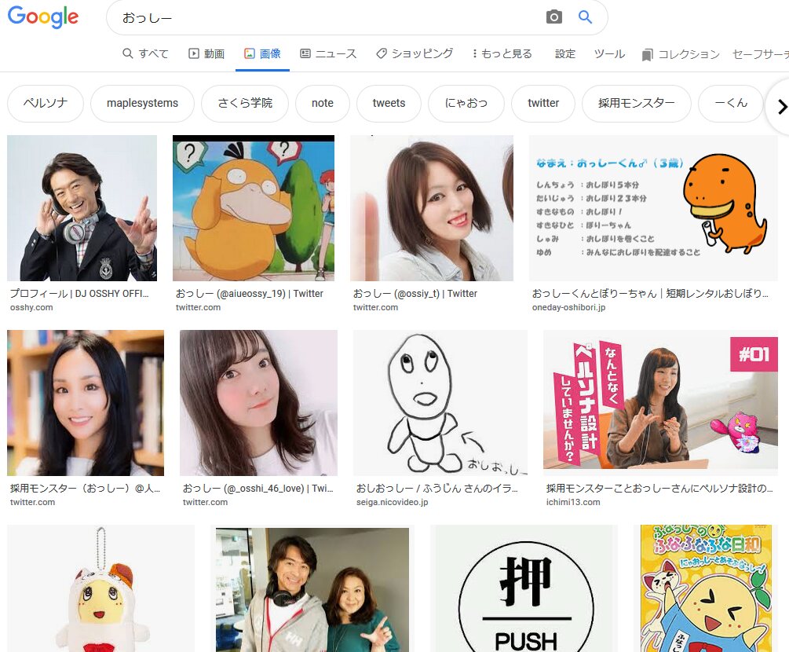Filter results by ペルソナ chip
The width and height of the screenshot is (789, 652).
pos(45,104)
